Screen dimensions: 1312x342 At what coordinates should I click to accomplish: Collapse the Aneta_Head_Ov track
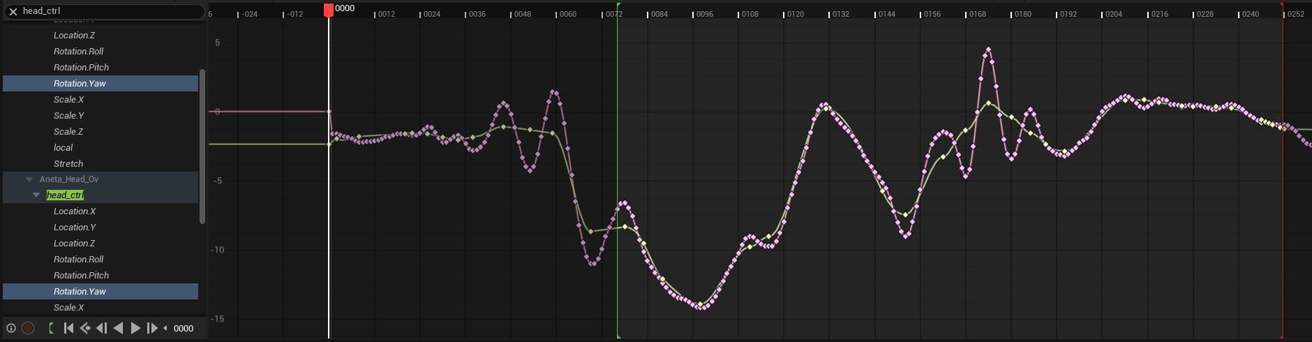coord(29,179)
